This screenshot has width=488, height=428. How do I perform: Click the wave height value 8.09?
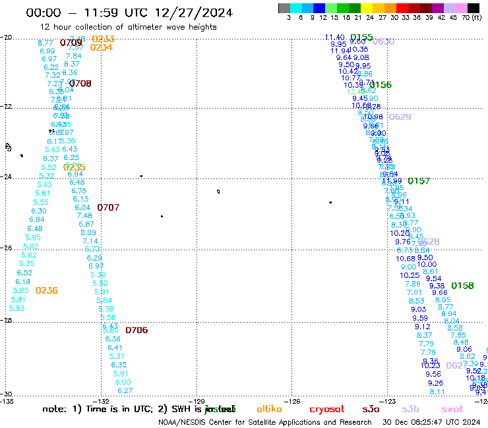(88, 232)
